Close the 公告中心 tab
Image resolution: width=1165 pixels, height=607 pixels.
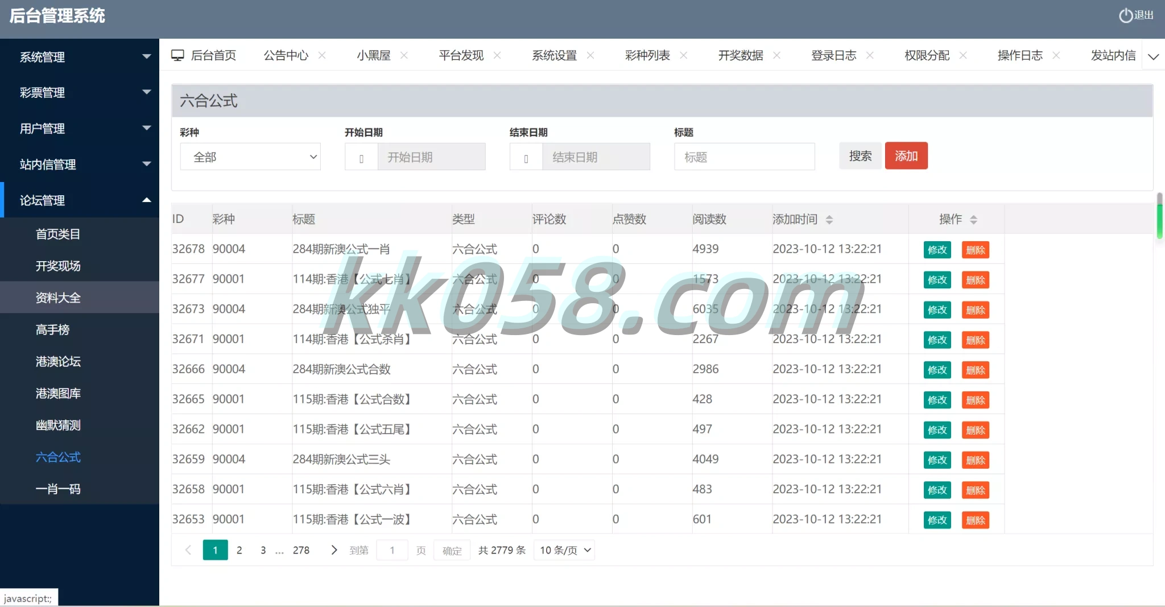pos(322,55)
